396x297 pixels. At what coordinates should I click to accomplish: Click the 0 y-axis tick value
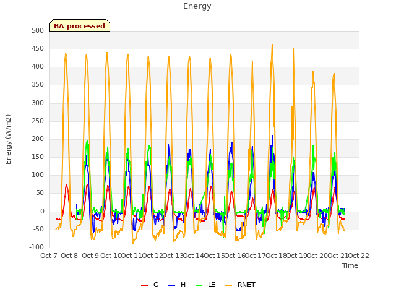pos(42,211)
